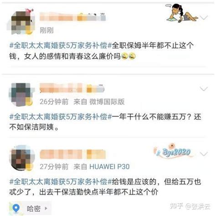Expand the second post's chevron options menu
This screenshot has width=216, height=216.
click(x=204, y=88)
